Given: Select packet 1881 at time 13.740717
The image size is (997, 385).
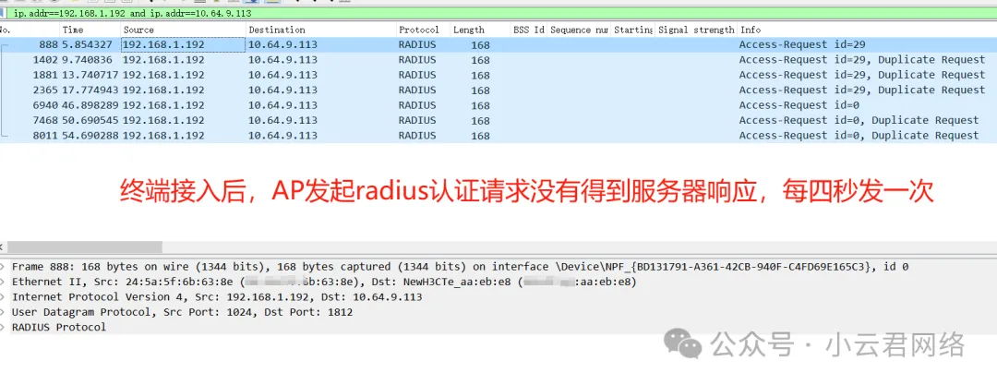Looking at the screenshot, I should pos(369,75).
